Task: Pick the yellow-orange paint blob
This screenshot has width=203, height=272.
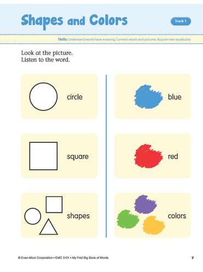Action: (x=154, y=225)
